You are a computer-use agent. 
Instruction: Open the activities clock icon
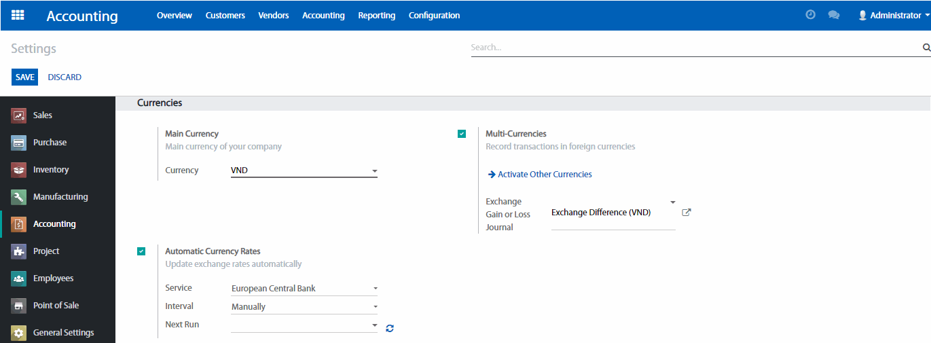click(810, 15)
